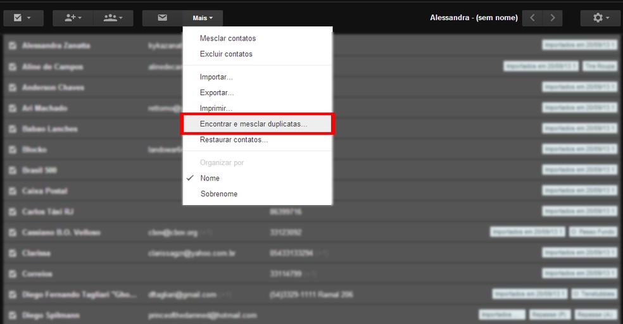This screenshot has height=324, width=623.
Task: Go to next contact arrow
Action: (x=552, y=18)
